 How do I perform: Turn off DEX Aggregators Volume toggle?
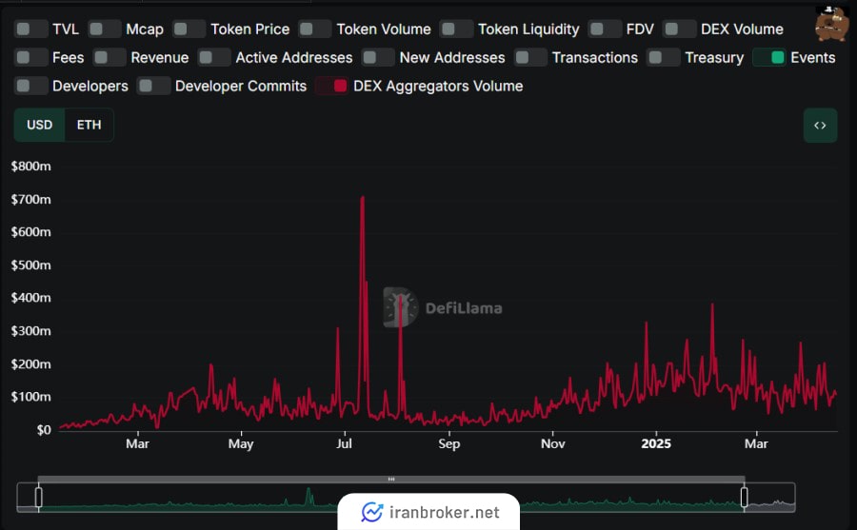pyautogui.click(x=331, y=86)
